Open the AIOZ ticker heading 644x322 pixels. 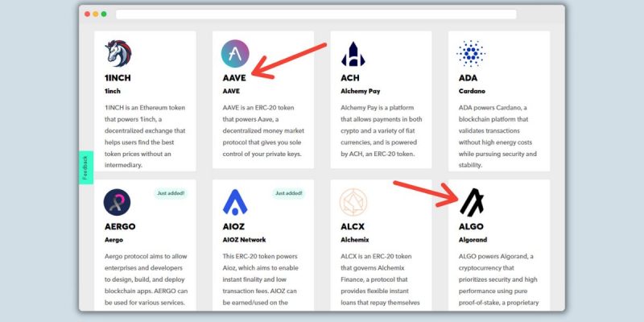[x=233, y=226]
